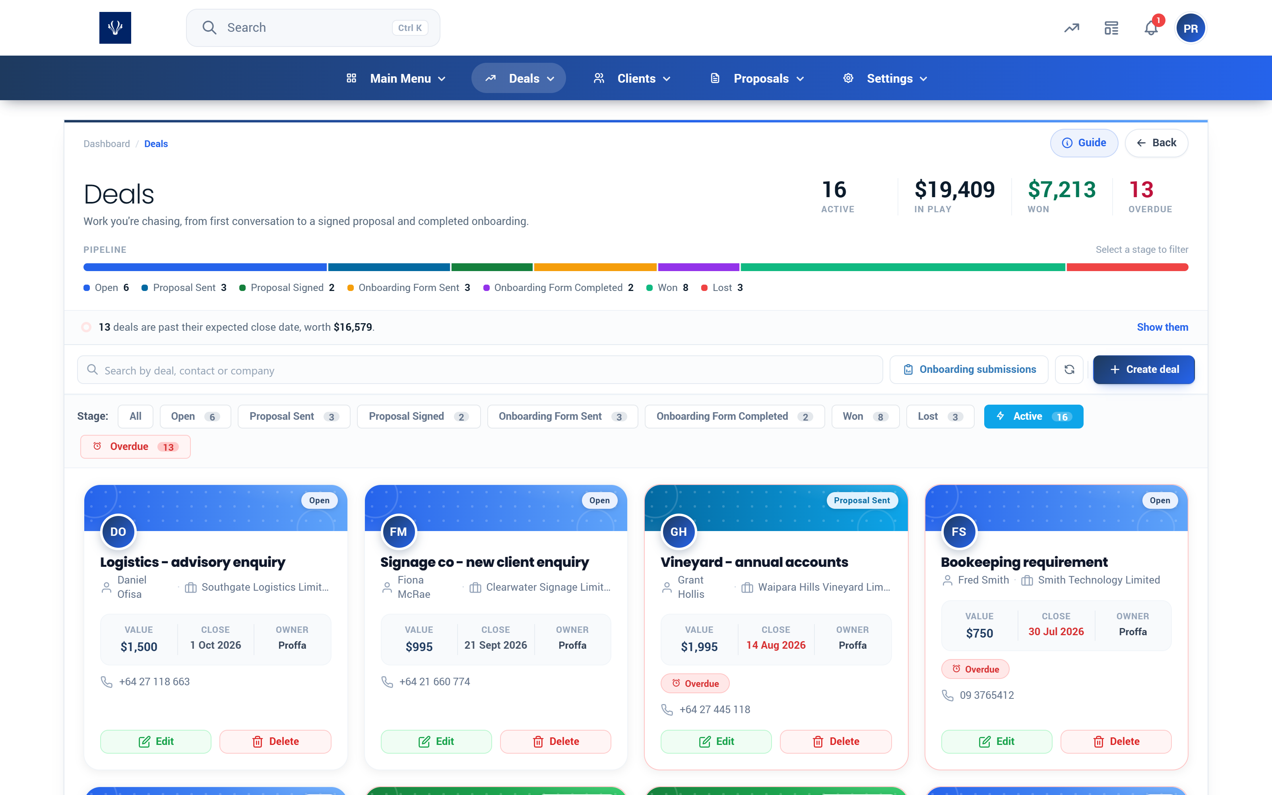Click phone icon beside +64 27 118 663
This screenshot has width=1272, height=795.
[x=107, y=682]
